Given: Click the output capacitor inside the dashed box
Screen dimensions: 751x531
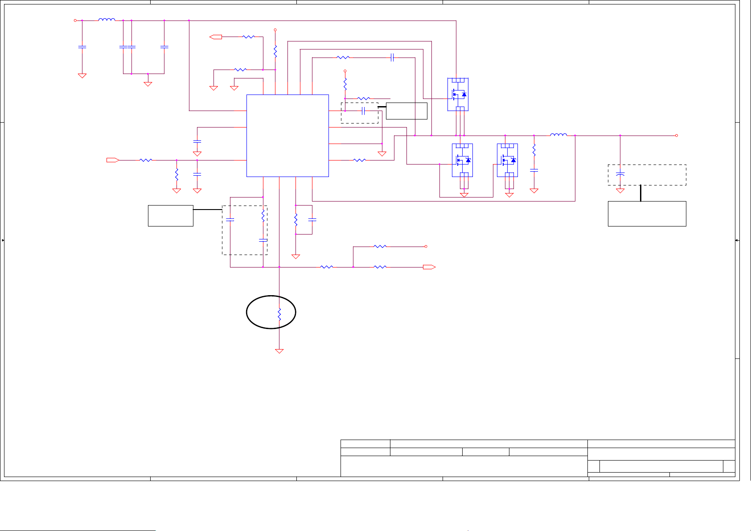Looking at the screenshot, I should (x=620, y=174).
